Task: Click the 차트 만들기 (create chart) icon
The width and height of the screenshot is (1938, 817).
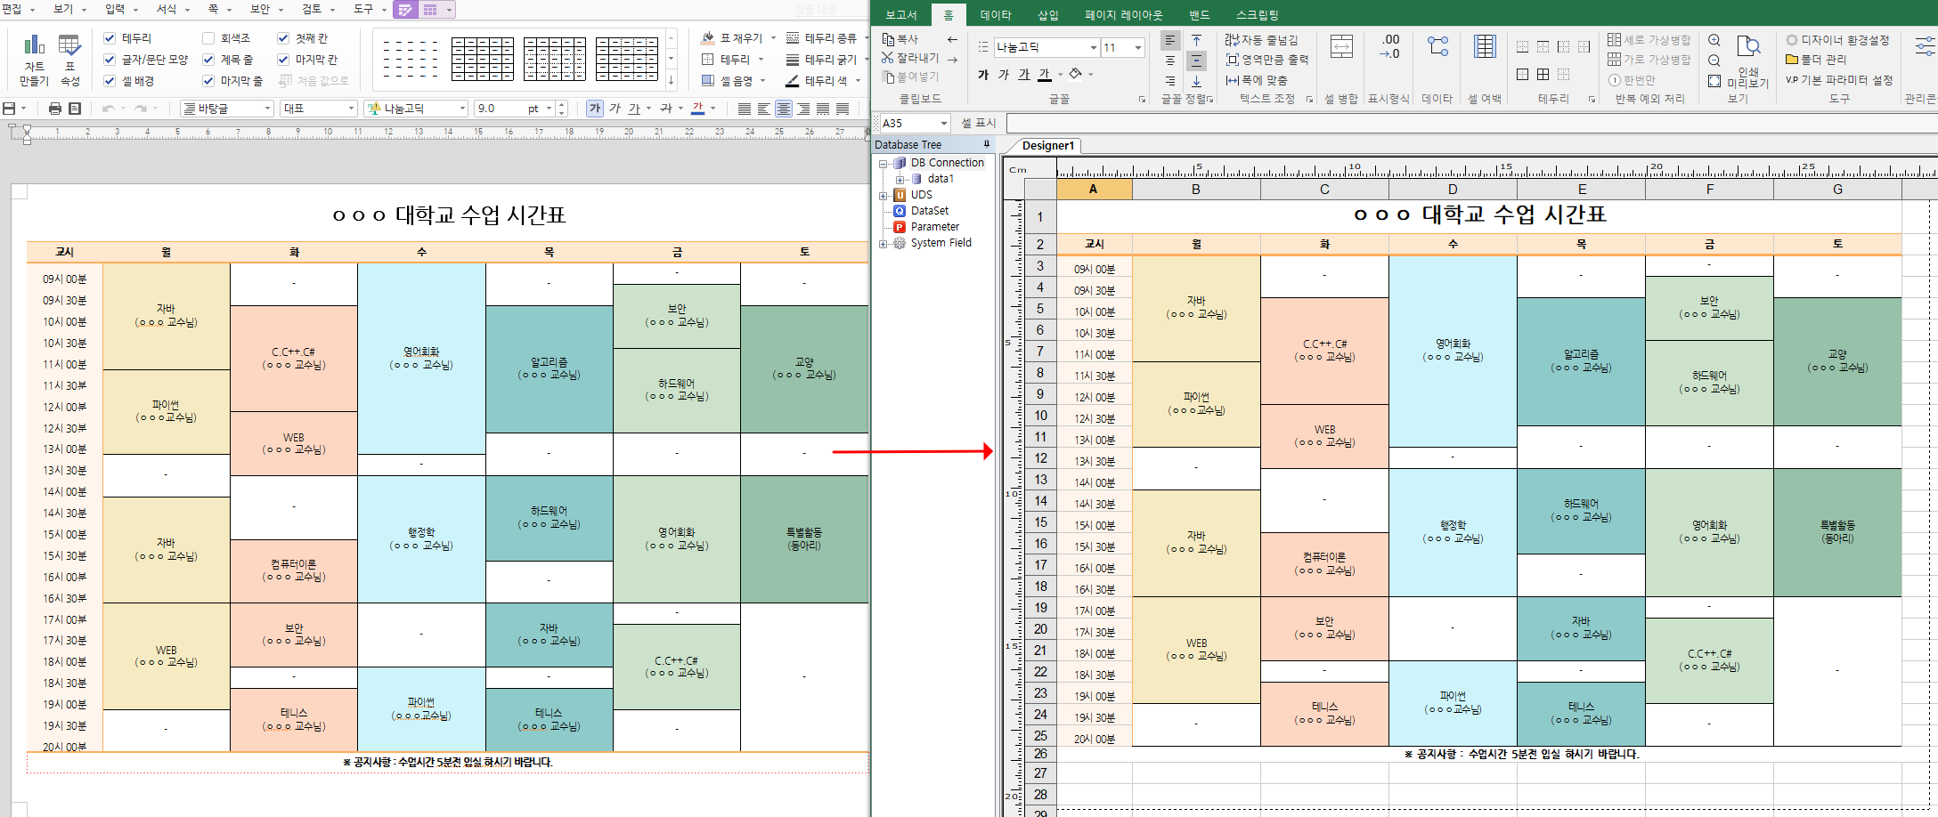Action: click(x=34, y=59)
